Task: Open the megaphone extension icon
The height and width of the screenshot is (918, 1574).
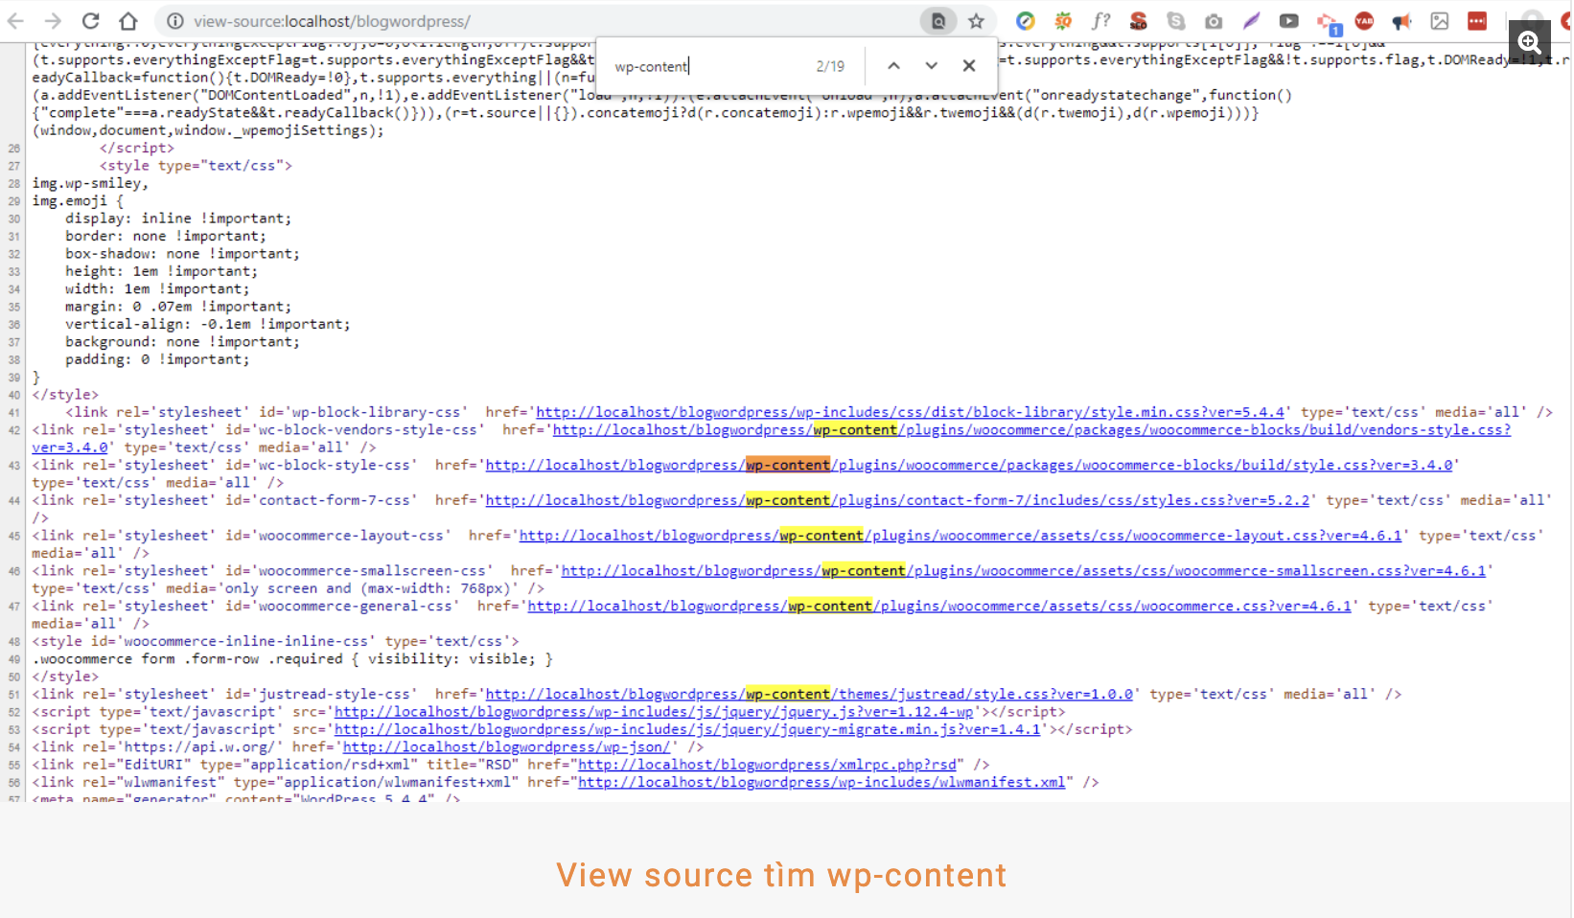Action: (x=1401, y=21)
